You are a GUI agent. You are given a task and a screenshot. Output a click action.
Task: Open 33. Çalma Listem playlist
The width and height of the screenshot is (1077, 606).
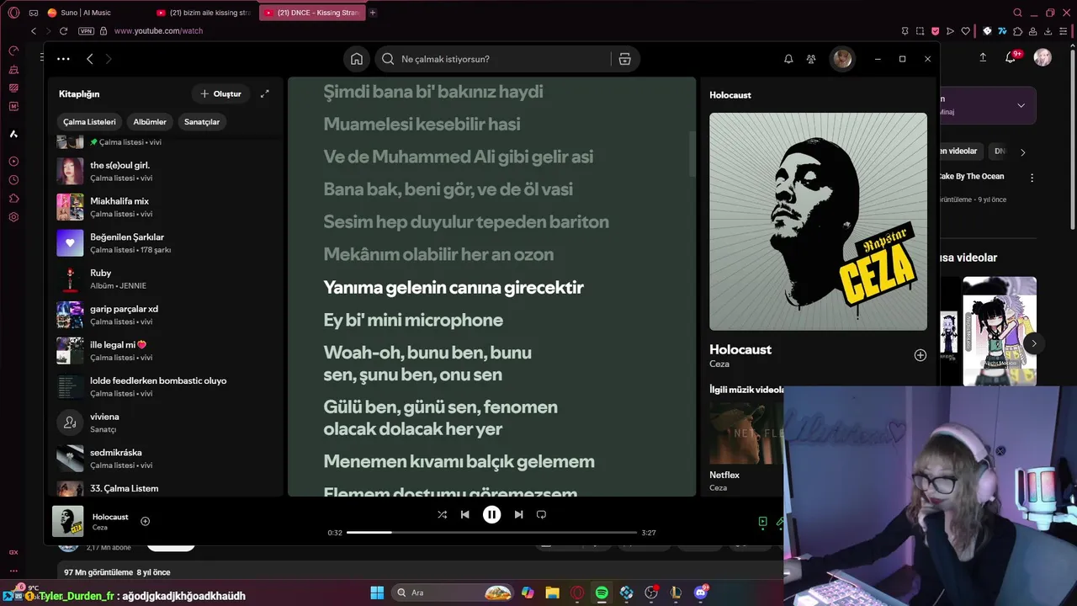(x=167, y=488)
